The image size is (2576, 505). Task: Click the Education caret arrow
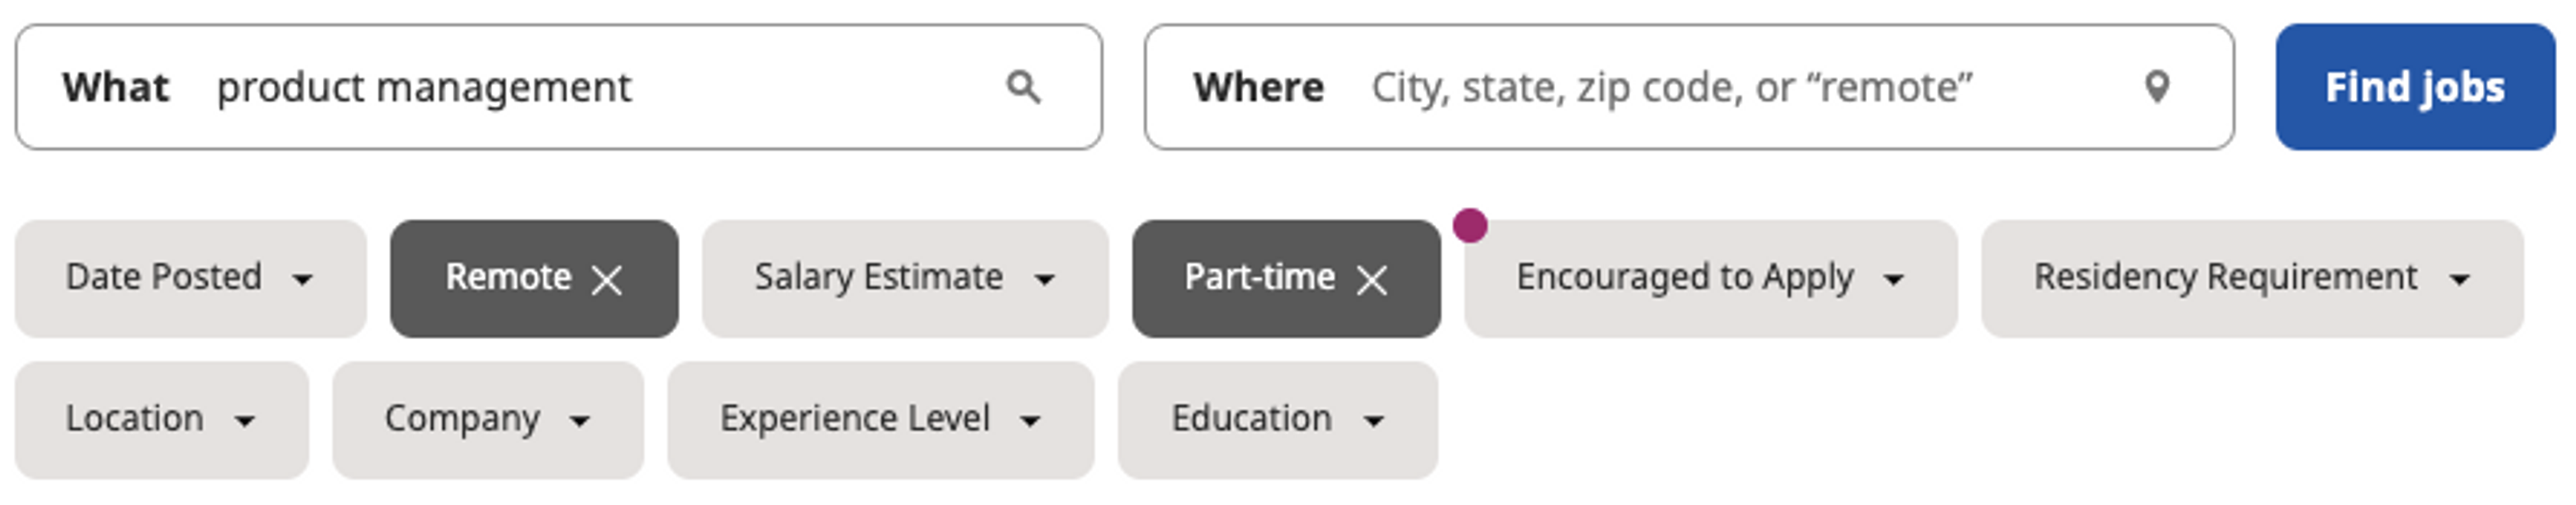click(1374, 422)
